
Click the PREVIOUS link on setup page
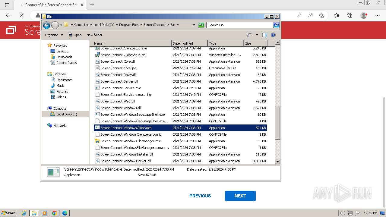coord(200,196)
